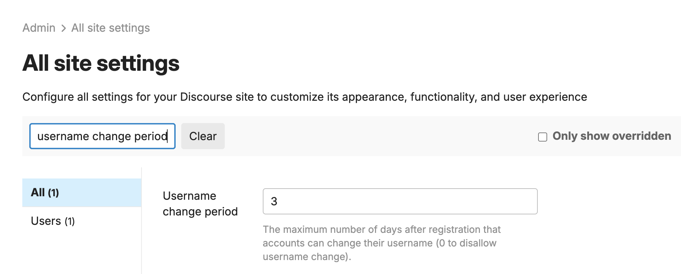The image size is (681, 274).
Task: Click the breadcrumb chevron separator icon
Action: click(63, 28)
